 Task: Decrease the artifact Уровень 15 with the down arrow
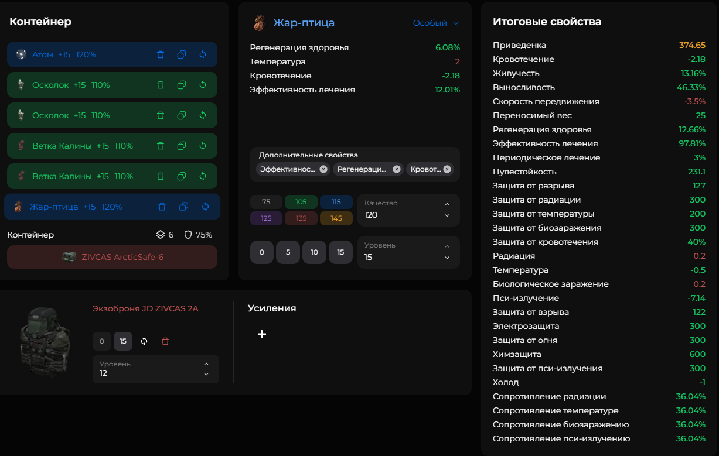point(447,258)
